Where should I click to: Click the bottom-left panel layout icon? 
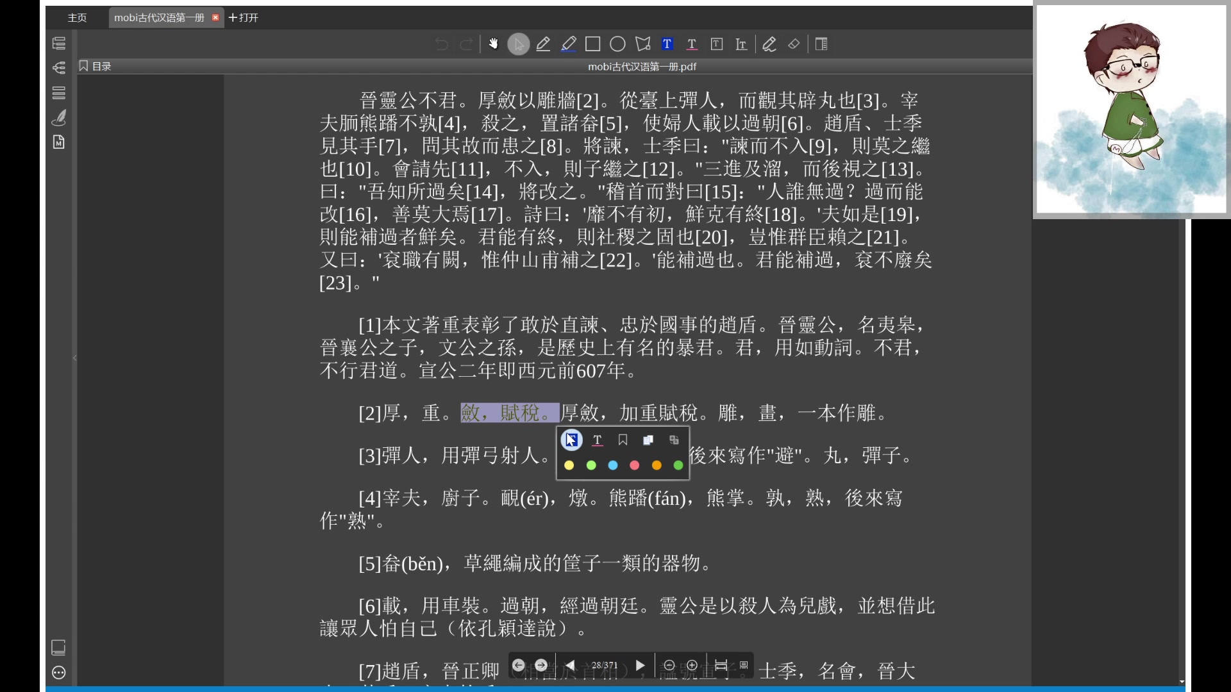coord(58,648)
